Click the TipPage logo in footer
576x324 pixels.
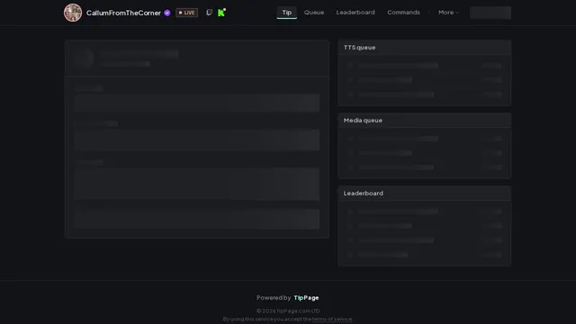coord(306,298)
